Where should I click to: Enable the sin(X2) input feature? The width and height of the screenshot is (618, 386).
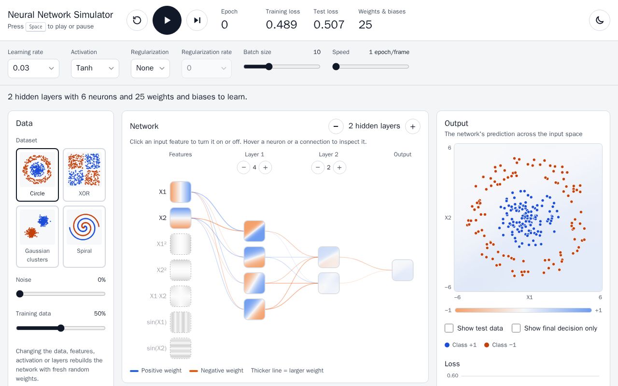(181, 348)
